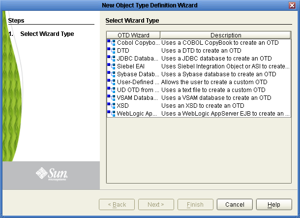Click 'Uses a VSAM database to create an OTD'

(216, 97)
